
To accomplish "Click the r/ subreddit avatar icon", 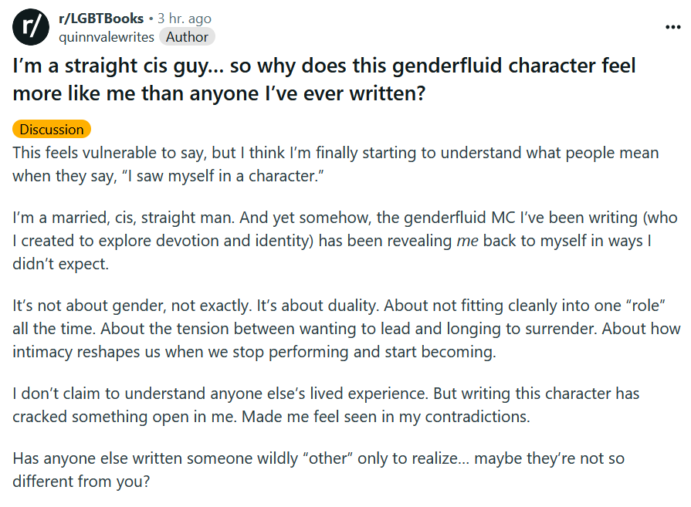I will point(31,27).
